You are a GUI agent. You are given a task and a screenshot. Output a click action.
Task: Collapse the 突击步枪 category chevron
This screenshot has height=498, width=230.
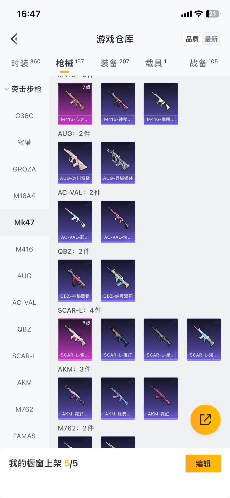6,89
